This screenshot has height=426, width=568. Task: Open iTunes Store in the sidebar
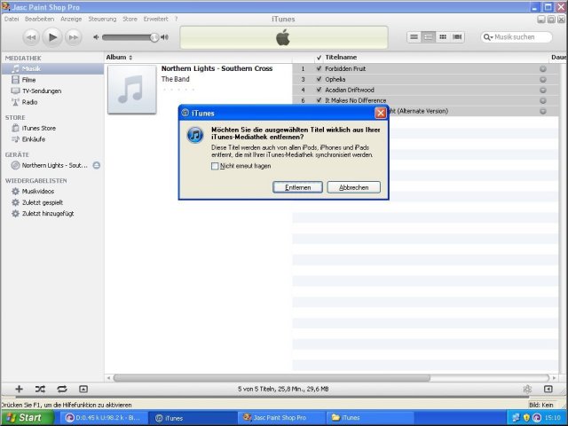pyautogui.click(x=38, y=128)
